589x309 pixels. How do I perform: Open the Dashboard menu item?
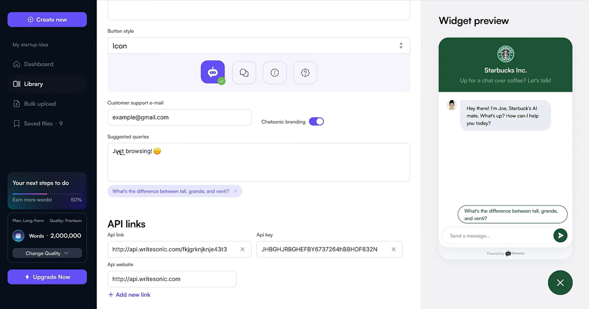(x=39, y=64)
